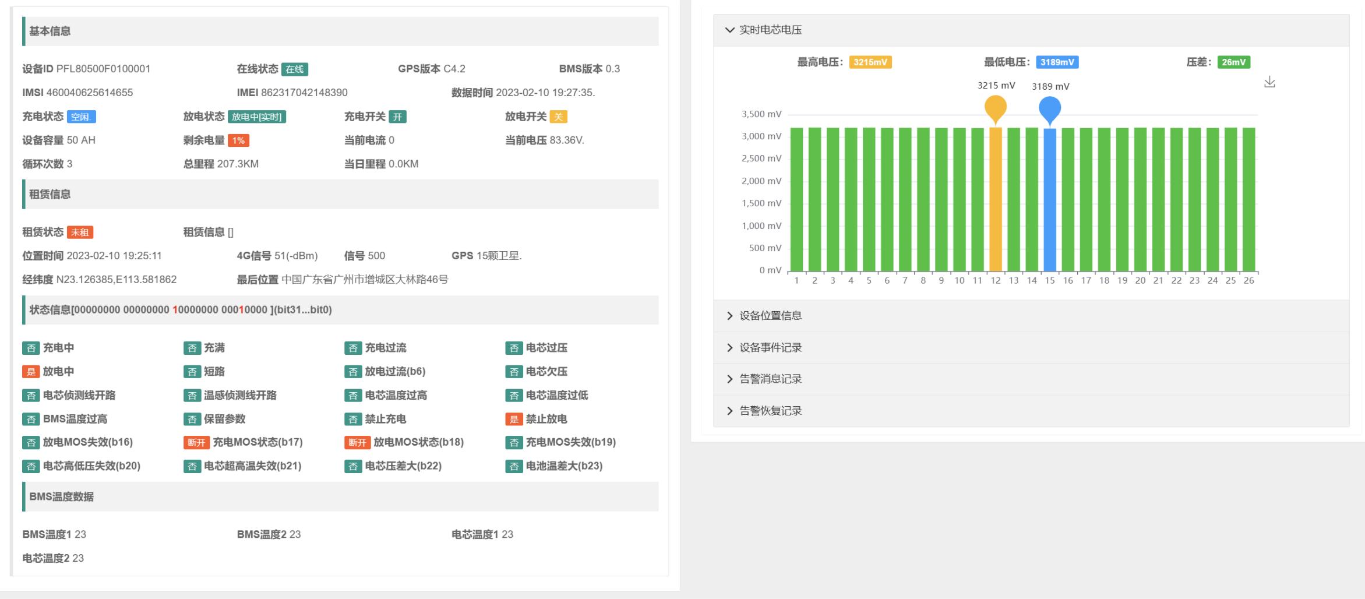Click the 否 flag beside 电池温差大(b23)
The image size is (1365, 599).
point(514,466)
